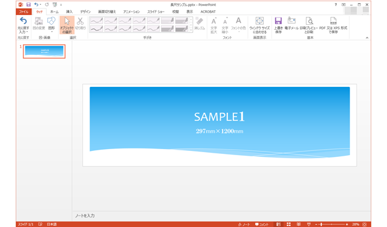Open the 図形 shapes gallery

pyautogui.click(x=51, y=24)
